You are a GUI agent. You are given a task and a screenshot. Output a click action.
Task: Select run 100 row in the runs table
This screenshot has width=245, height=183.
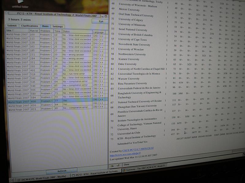[x=57, y=35]
